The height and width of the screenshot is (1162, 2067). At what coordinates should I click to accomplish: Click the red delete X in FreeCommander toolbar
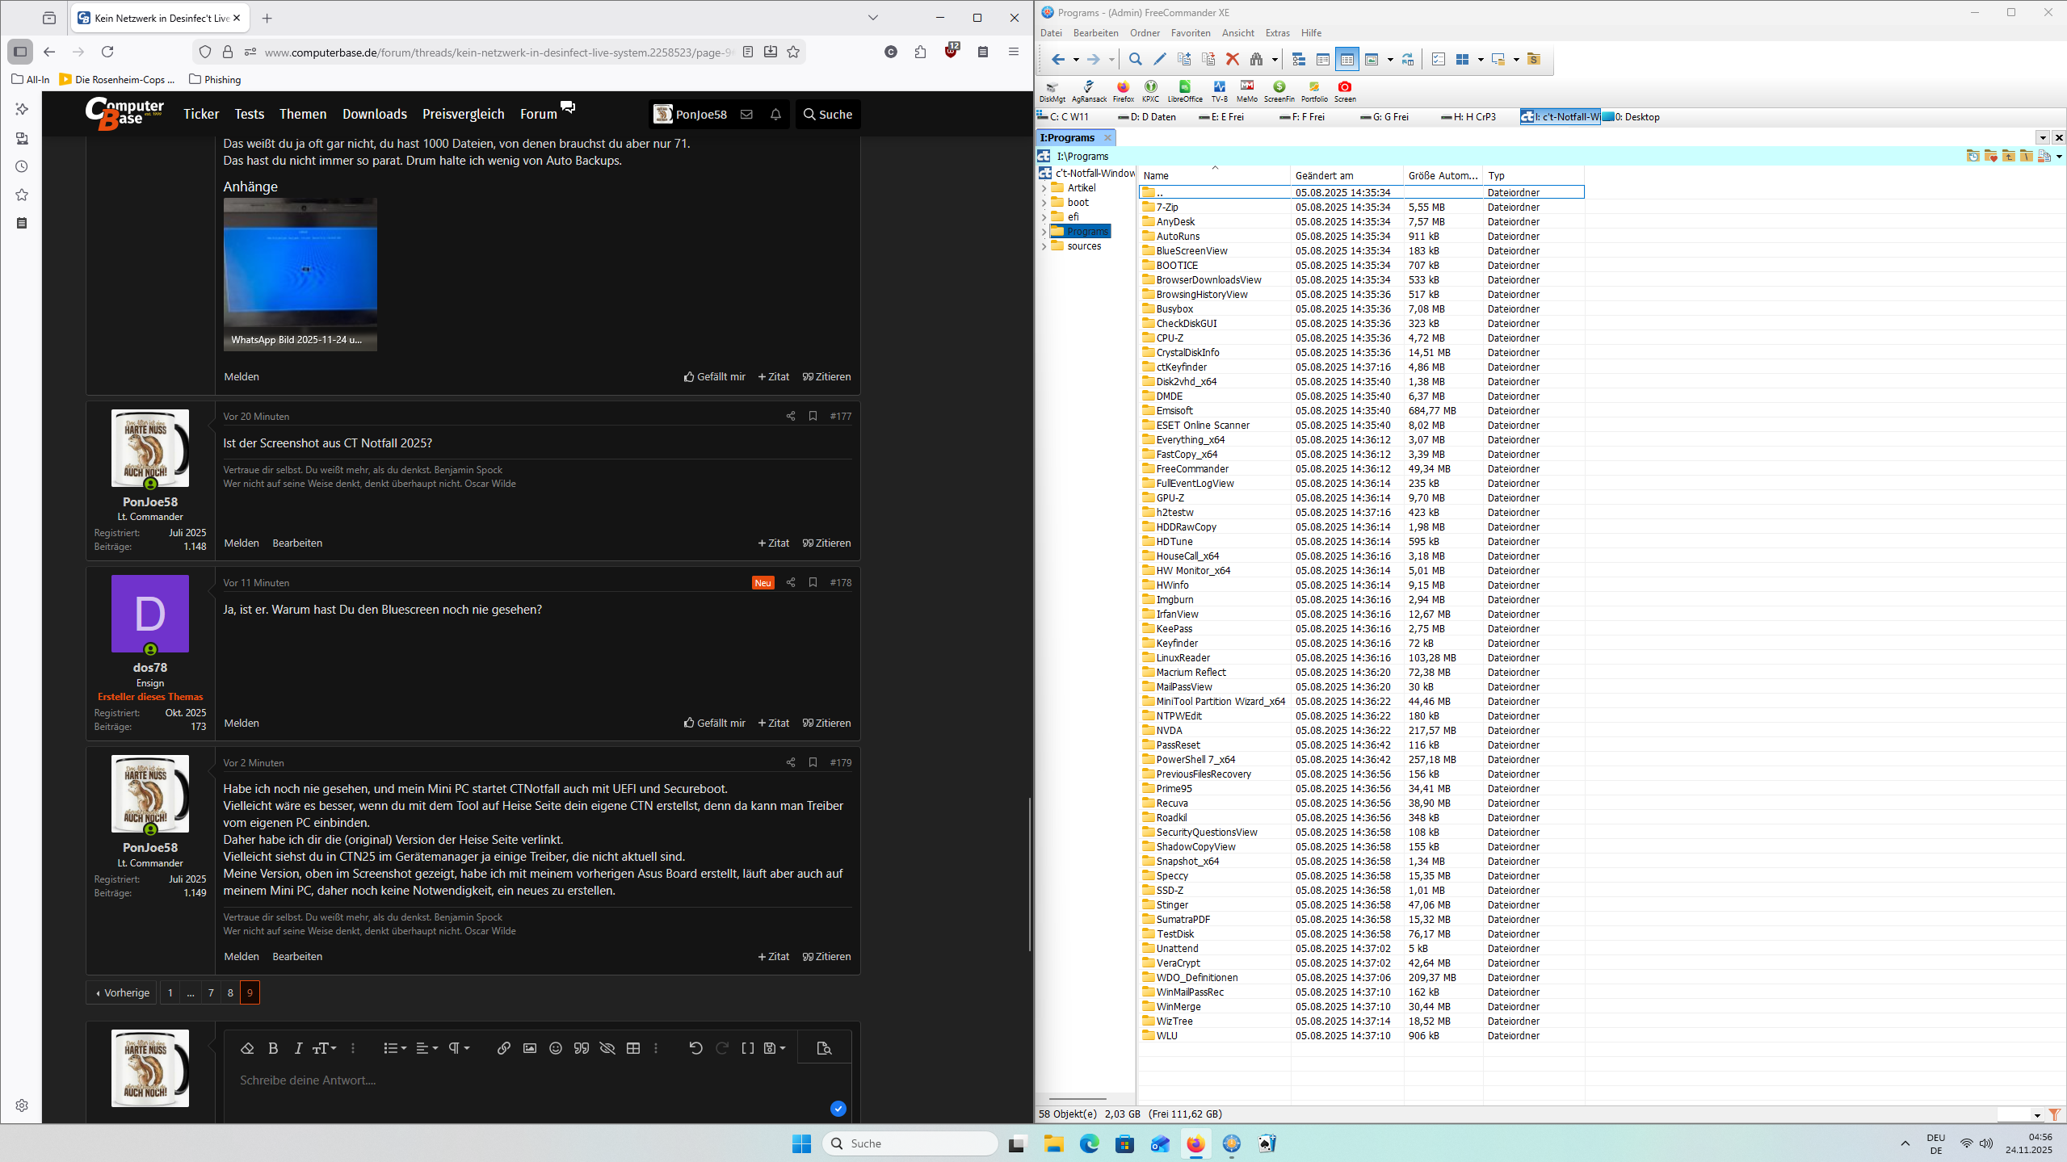(x=1232, y=59)
